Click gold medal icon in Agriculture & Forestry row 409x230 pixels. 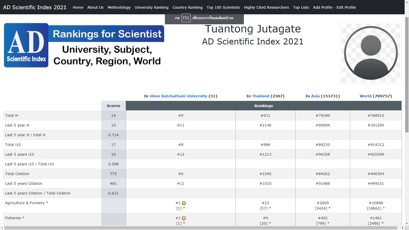click(184, 203)
